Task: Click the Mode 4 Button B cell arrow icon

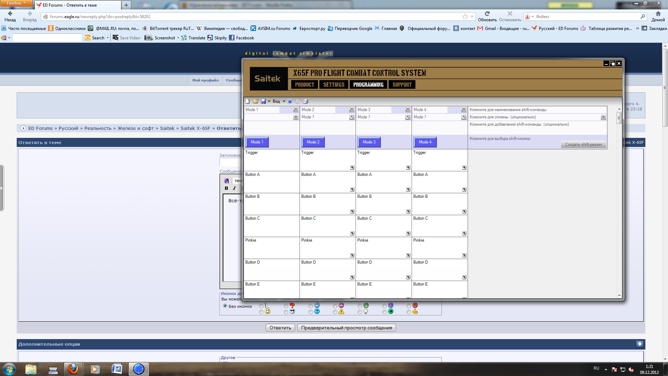Action: 464,212
